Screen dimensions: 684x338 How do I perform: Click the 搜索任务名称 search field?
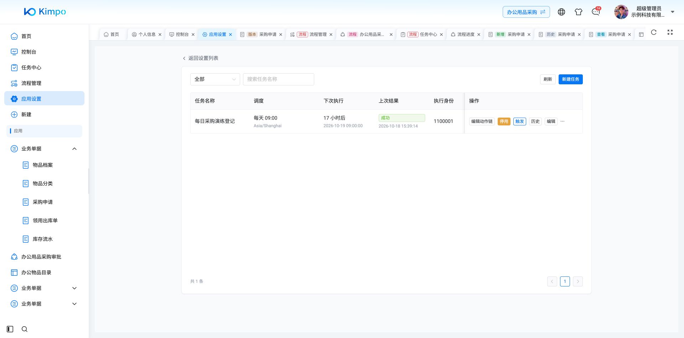coord(279,79)
